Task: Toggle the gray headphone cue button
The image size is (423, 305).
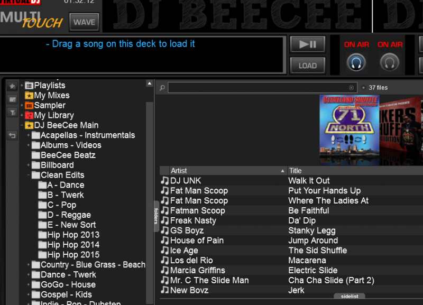Action: click(x=390, y=63)
